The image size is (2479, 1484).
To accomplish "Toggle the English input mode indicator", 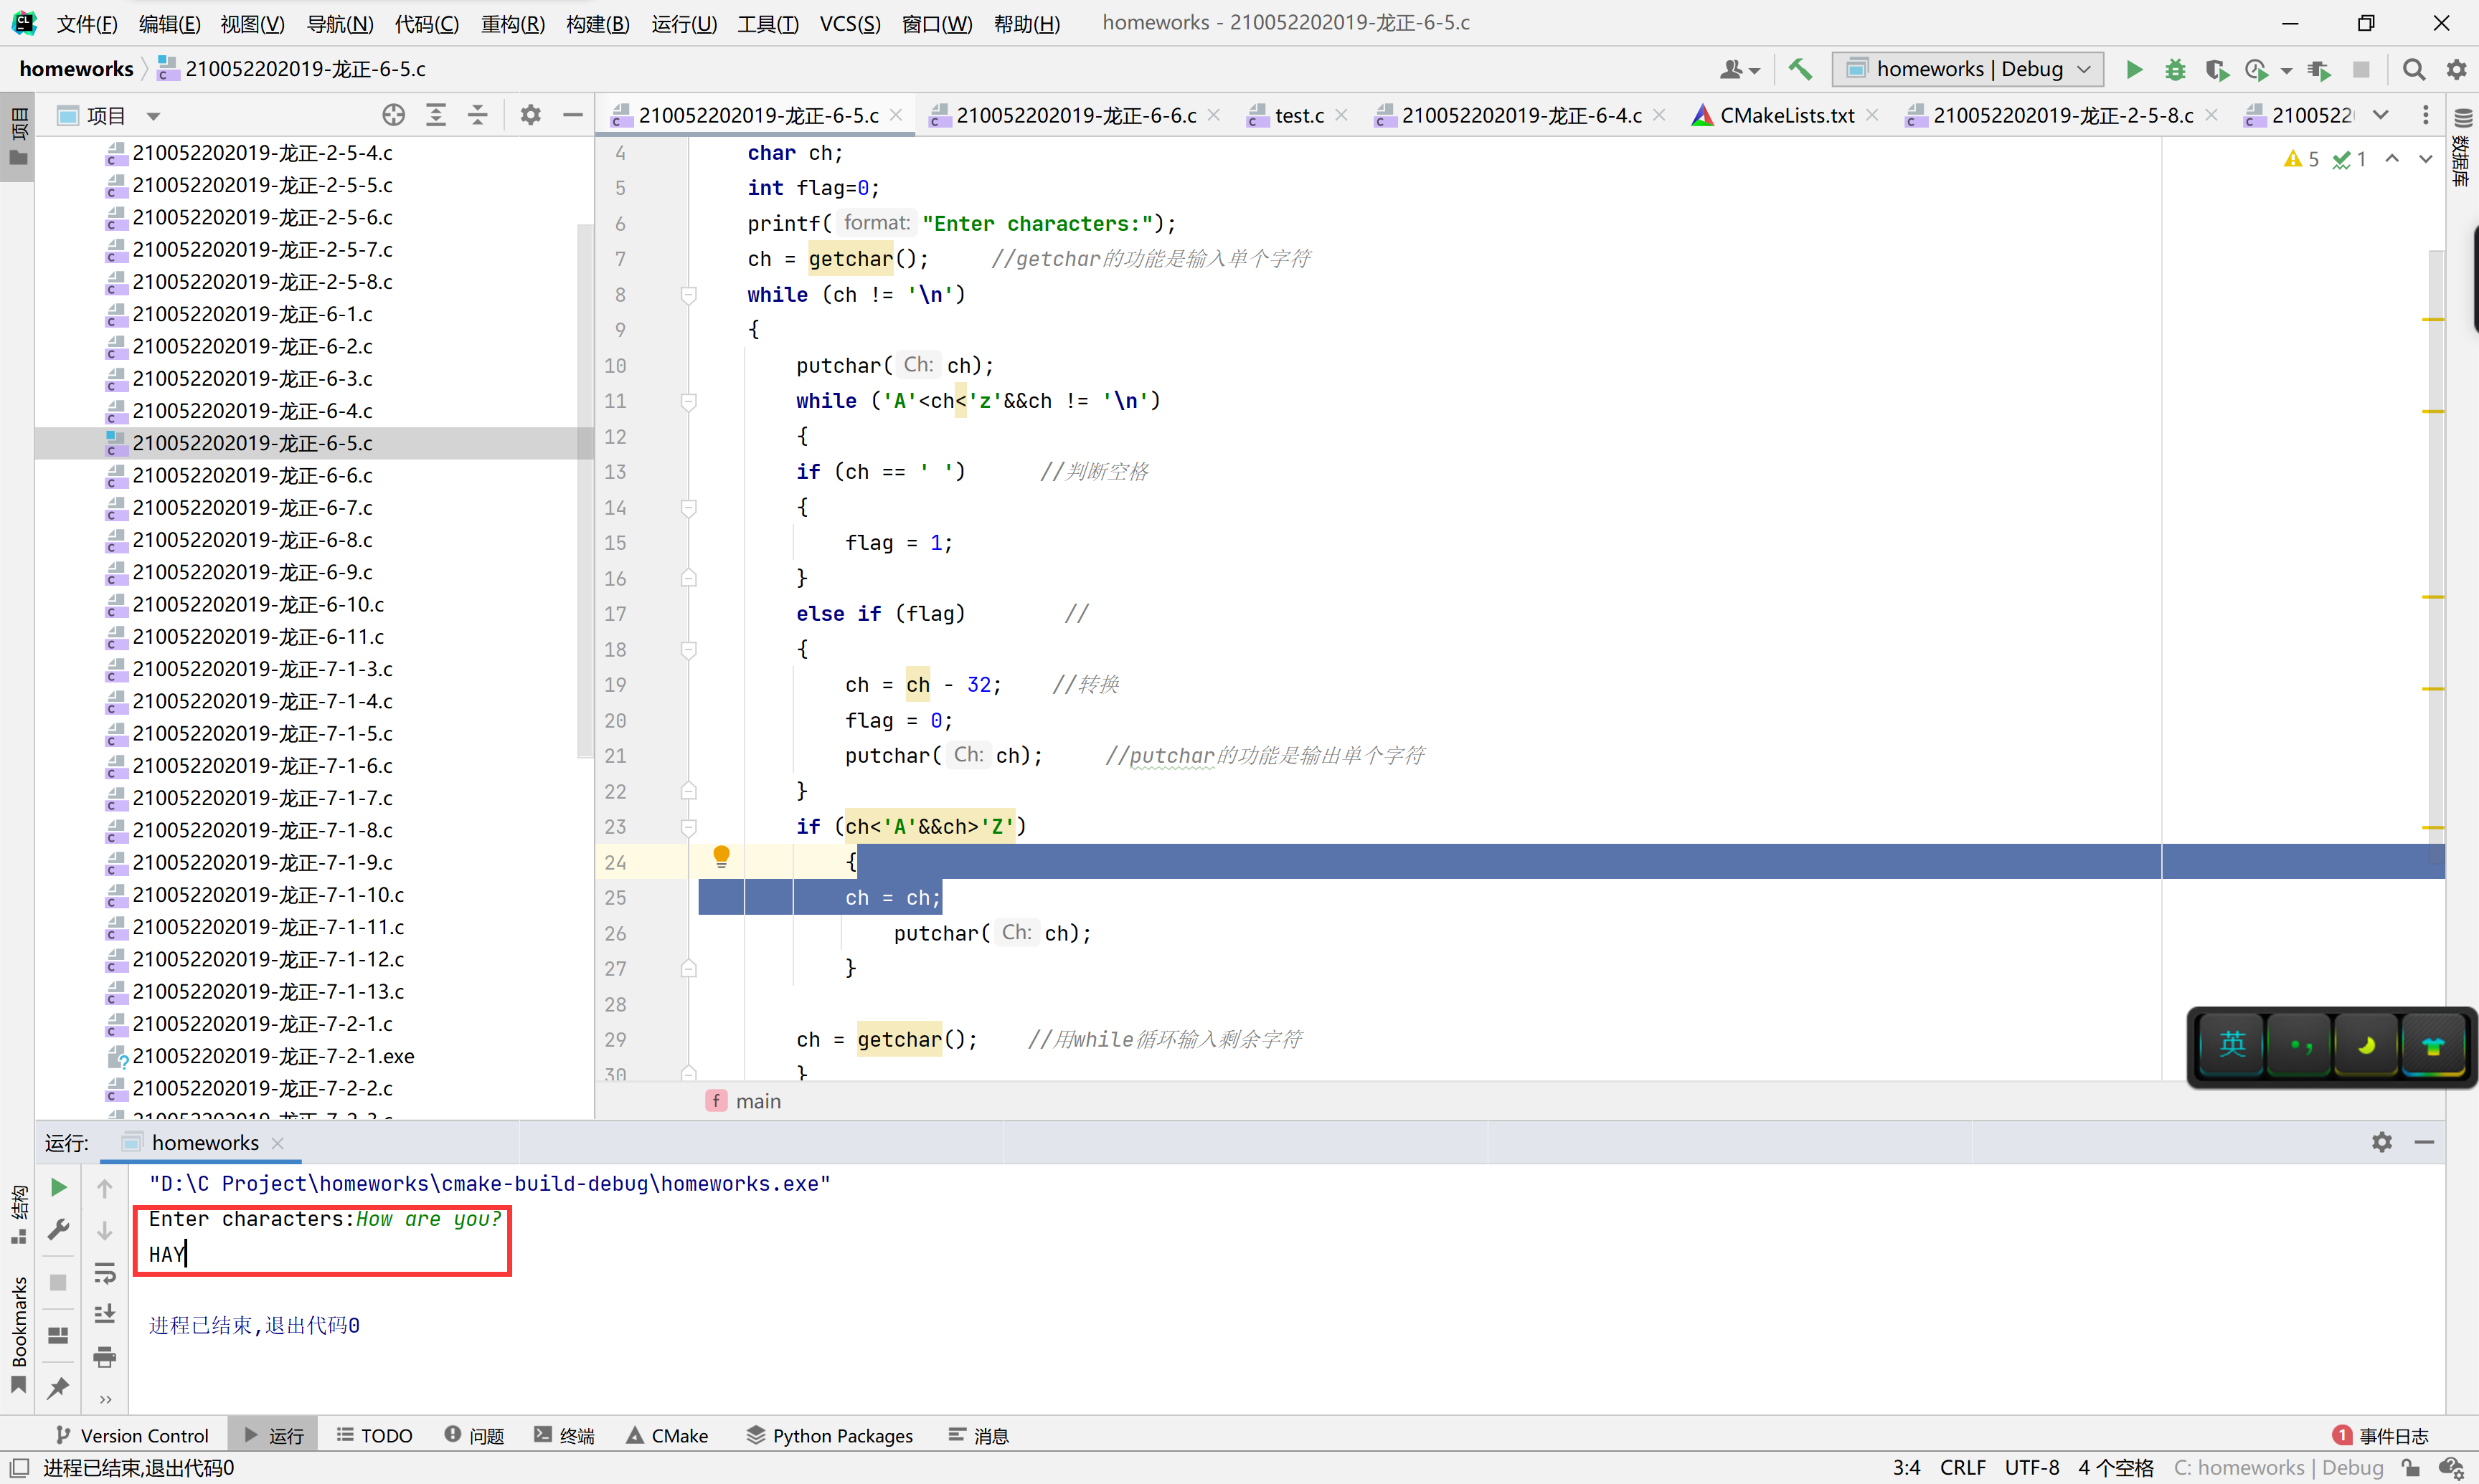I will [x=2232, y=1045].
